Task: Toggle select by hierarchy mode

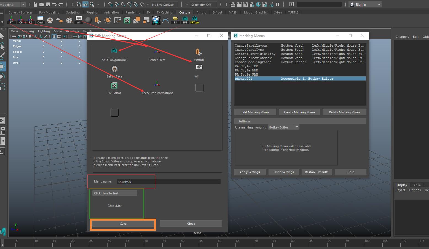Action: pyautogui.click(x=79, y=4)
